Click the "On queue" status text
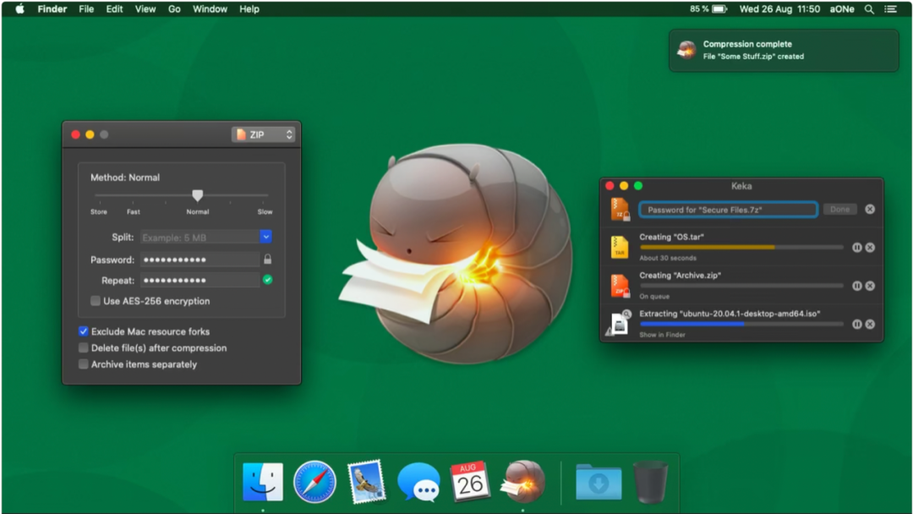This screenshot has height=514, width=913. [x=654, y=296]
